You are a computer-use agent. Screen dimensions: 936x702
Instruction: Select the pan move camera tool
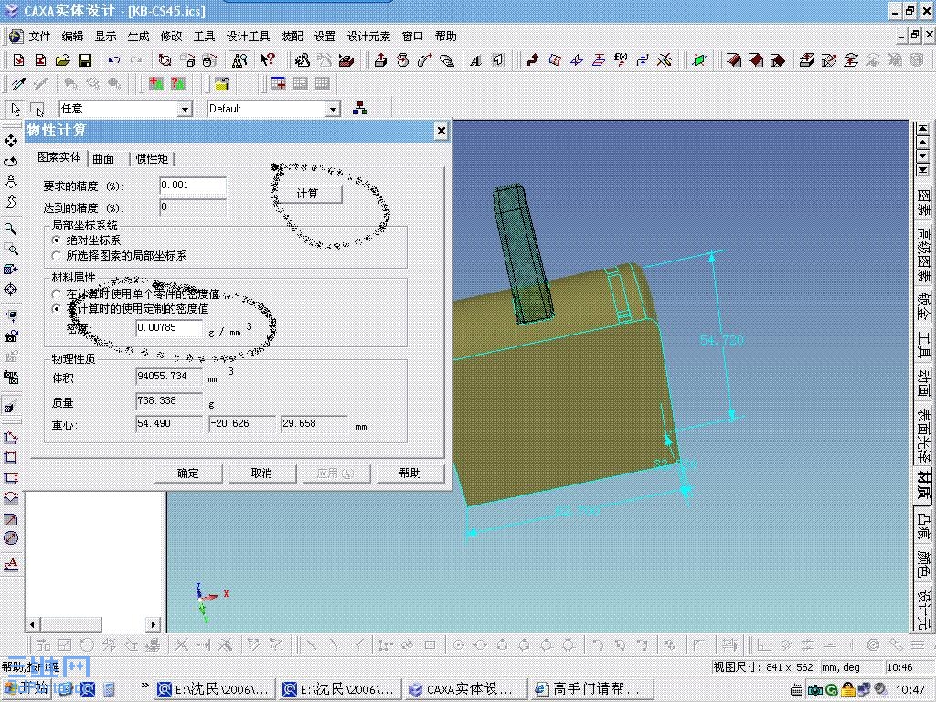click(x=11, y=141)
